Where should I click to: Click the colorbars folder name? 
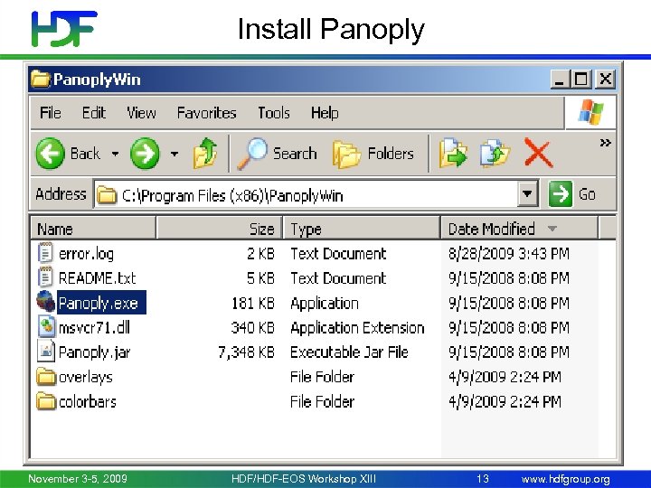87,401
